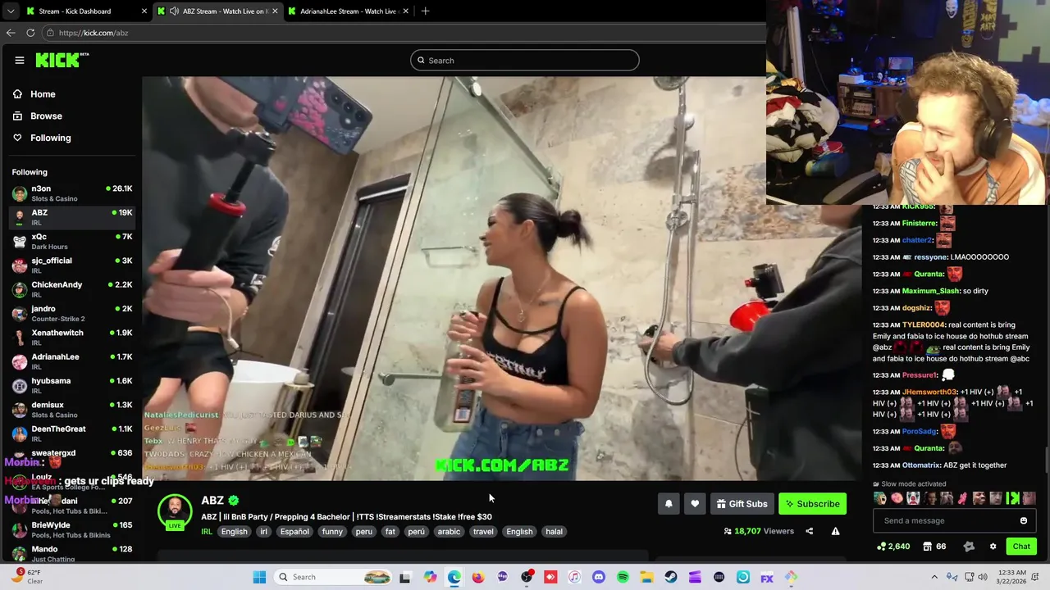Click the report warning triangle icon
Image resolution: width=1050 pixels, height=590 pixels.
835,531
